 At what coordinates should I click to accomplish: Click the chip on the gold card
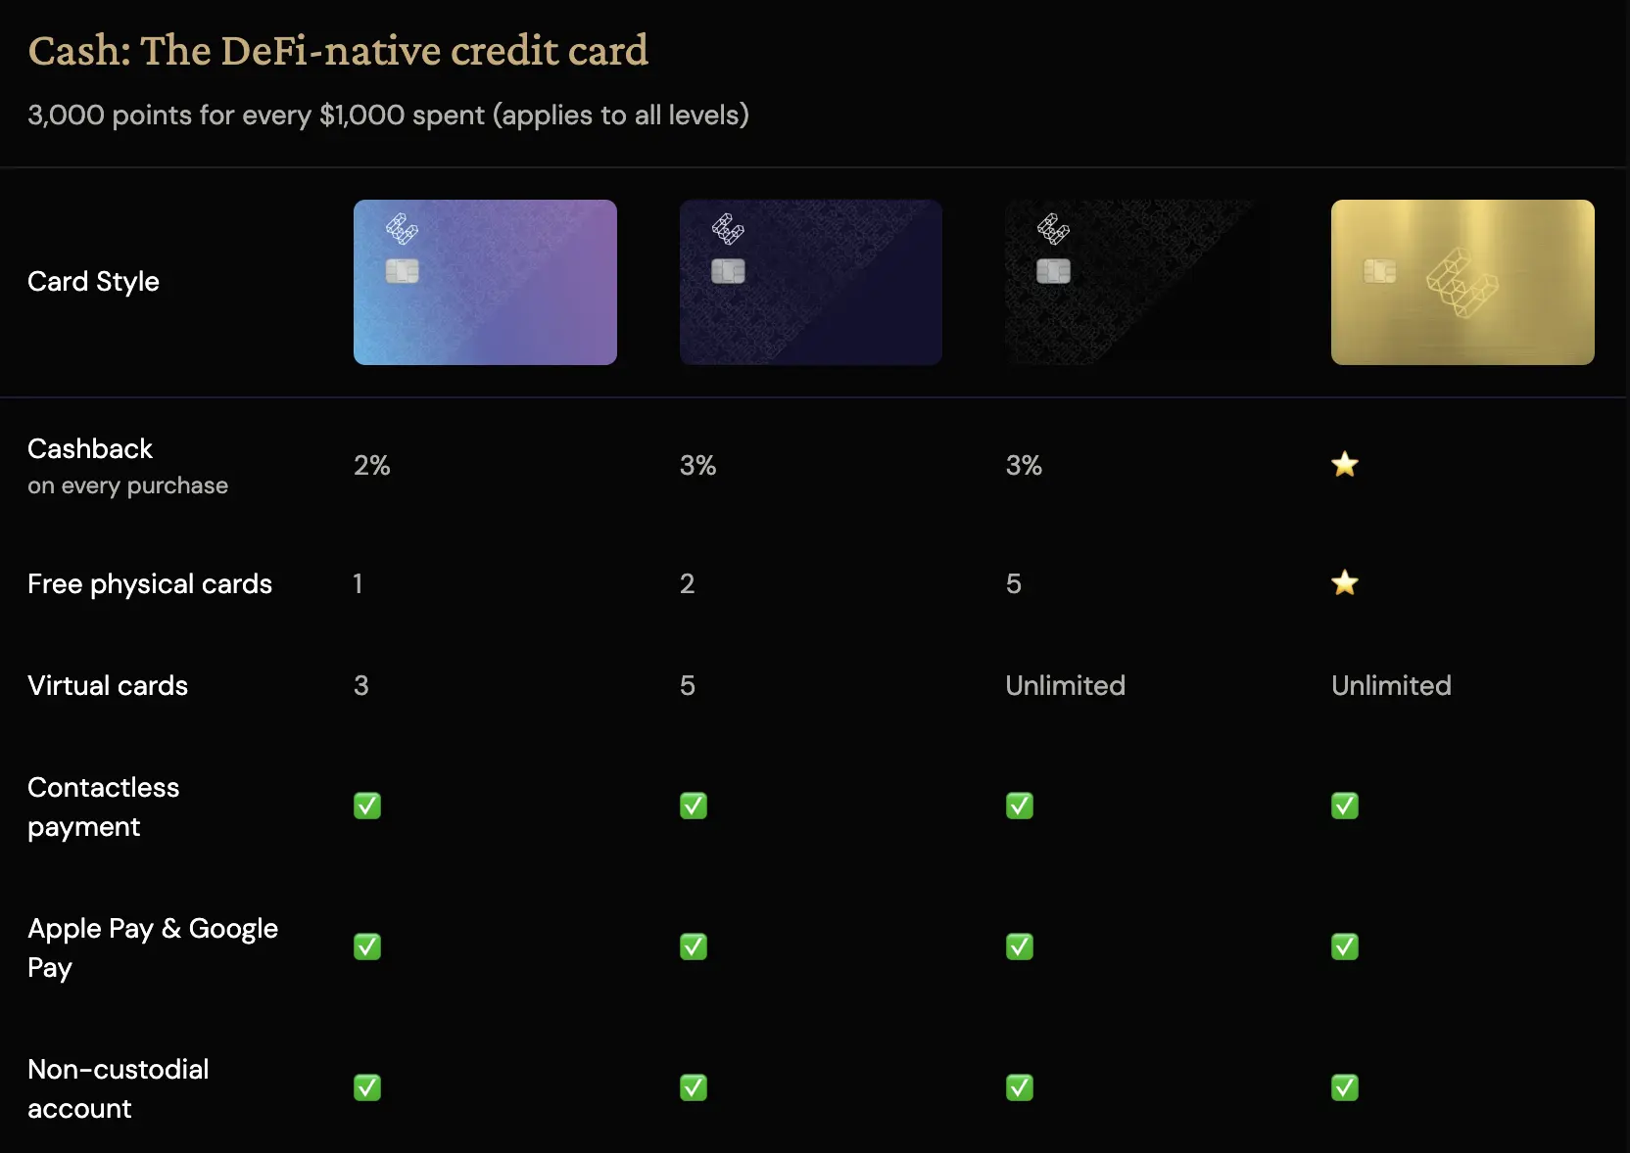click(1379, 271)
